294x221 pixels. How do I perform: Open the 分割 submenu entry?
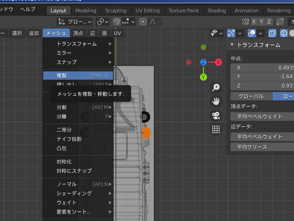pyautogui.click(x=78, y=107)
